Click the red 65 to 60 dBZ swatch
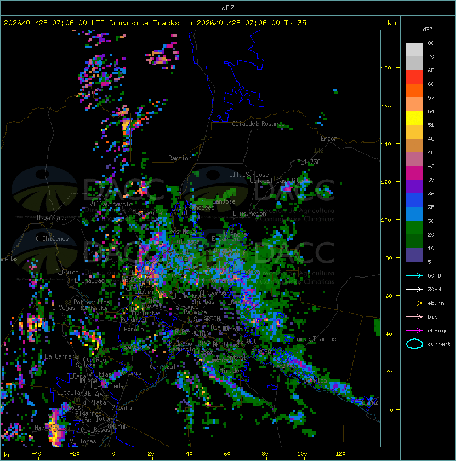Screen dimensions: 456x461 414,77
